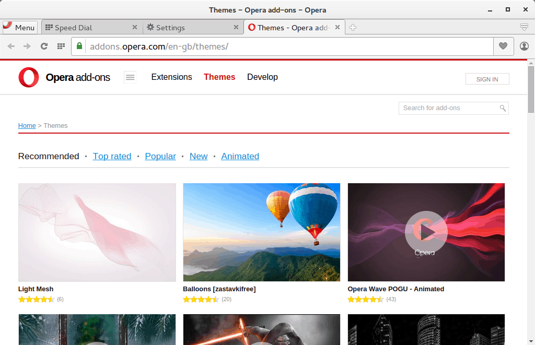Viewport: 535px width, 345px height.
Task: Open the red lightsaber theme thumbnail
Action: click(262, 330)
